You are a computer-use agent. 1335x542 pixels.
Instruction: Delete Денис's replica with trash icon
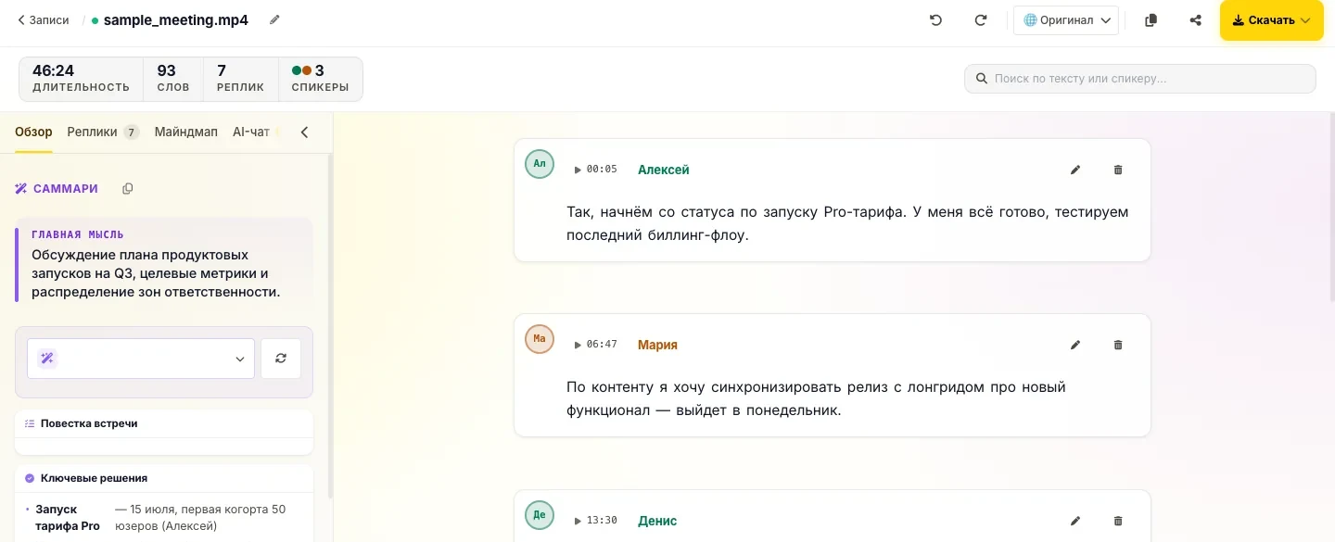click(x=1118, y=521)
